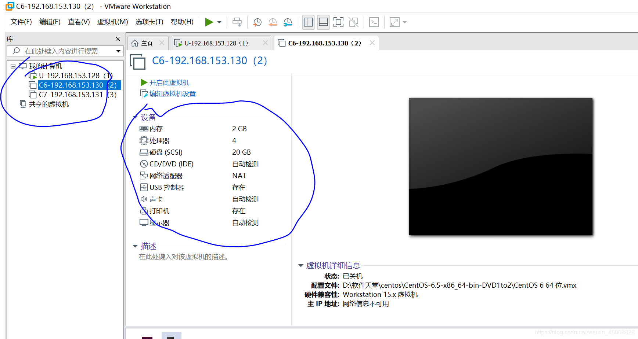
Task: Close the library panel with X
Action: pyautogui.click(x=118, y=39)
